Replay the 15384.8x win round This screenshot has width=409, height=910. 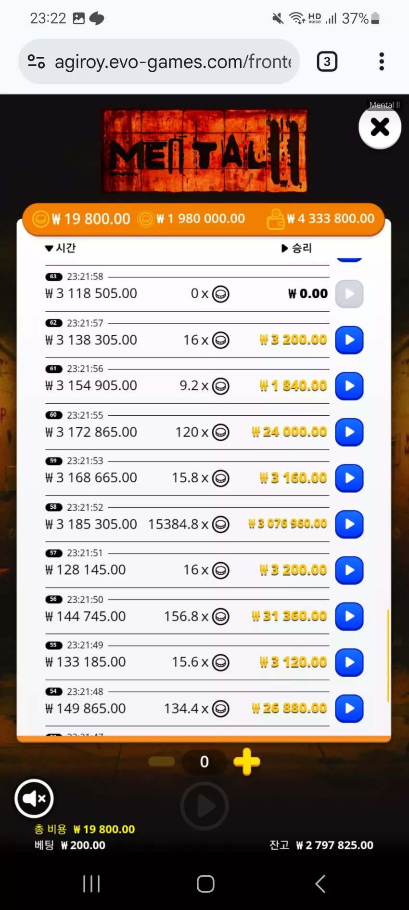(x=349, y=524)
